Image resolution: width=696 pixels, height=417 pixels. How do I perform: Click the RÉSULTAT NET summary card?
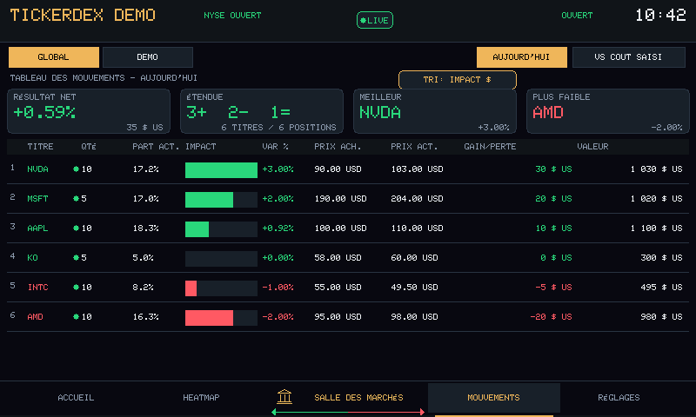pos(89,111)
